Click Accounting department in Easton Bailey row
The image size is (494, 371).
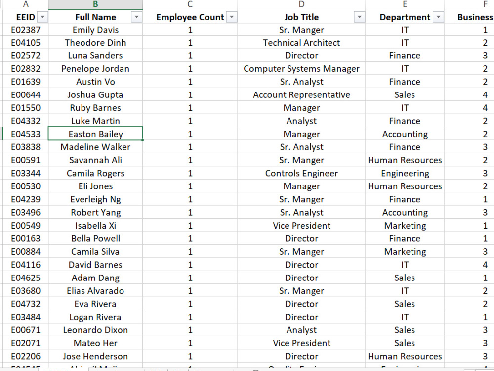pyautogui.click(x=405, y=134)
